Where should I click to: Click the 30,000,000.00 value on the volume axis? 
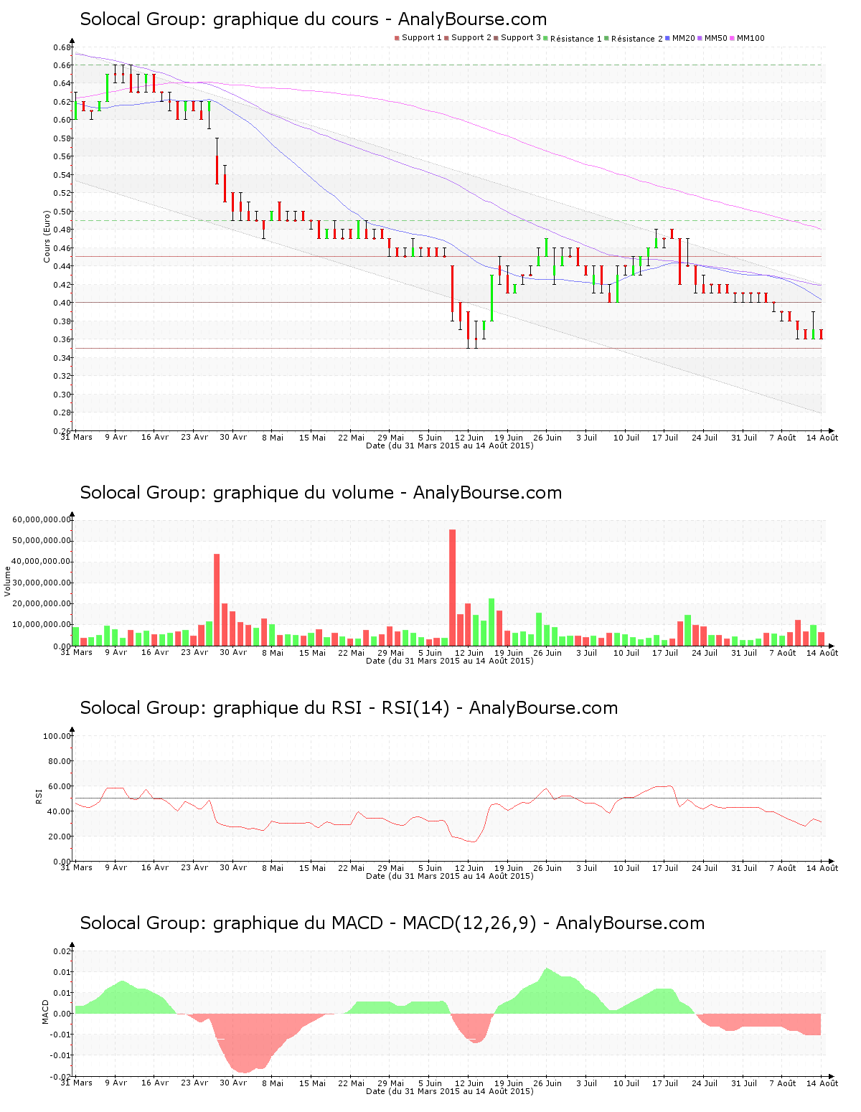(x=42, y=583)
